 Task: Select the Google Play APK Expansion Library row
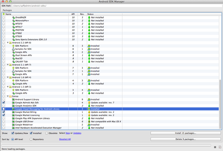pyautogui.click(x=110, y=118)
